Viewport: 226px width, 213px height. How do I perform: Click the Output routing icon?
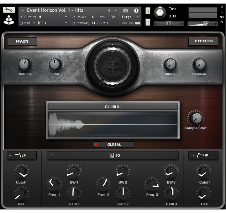pyautogui.click(x=21, y=17)
